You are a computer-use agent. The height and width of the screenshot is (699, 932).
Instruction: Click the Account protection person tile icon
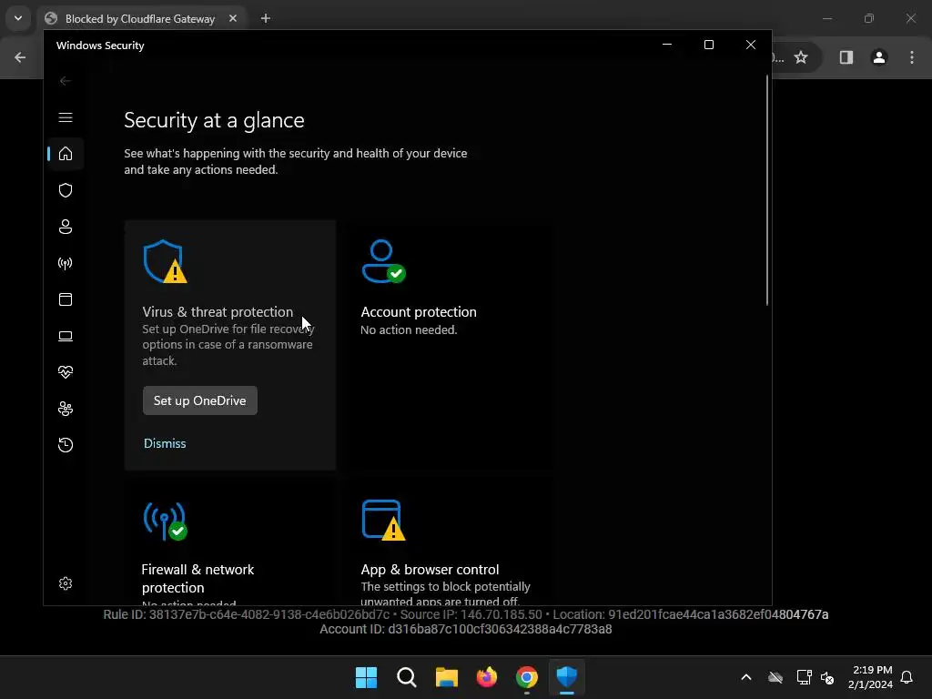[383, 261]
